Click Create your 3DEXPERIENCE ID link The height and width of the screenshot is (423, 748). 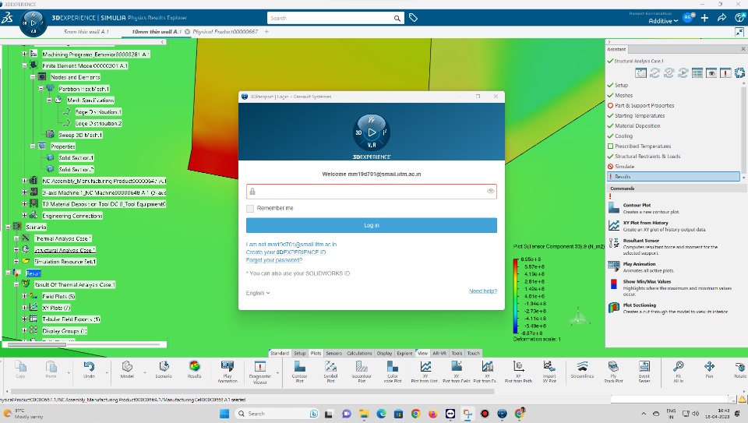[x=286, y=252]
